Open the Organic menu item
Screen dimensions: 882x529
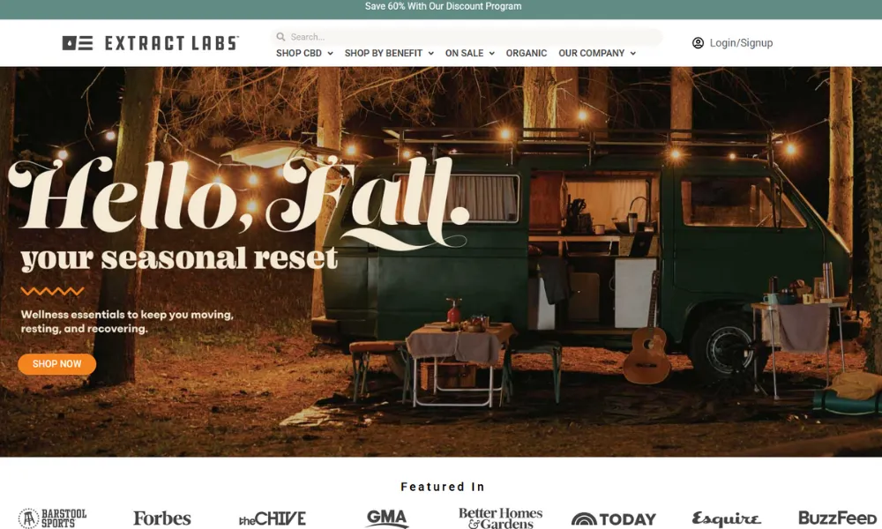click(x=526, y=54)
